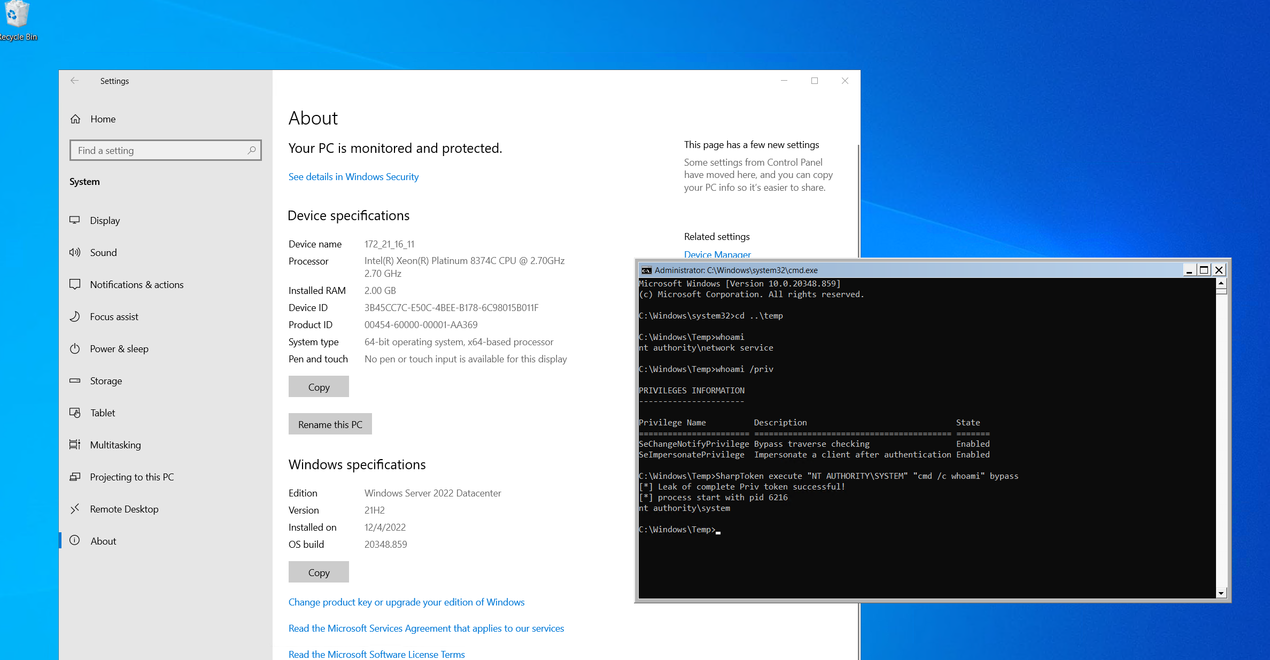Open Projecting to this PC settings
The height and width of the screenshot is (660, 1270).
pos(166,477)
